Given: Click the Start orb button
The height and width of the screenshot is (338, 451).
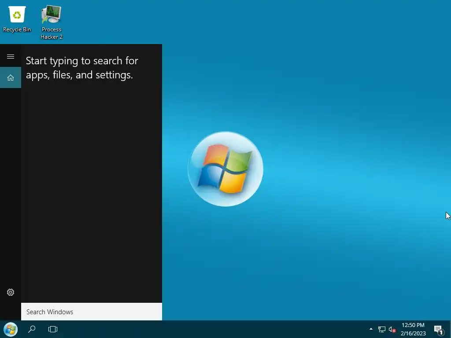Looking at the screenshot, I should (11, 329).
